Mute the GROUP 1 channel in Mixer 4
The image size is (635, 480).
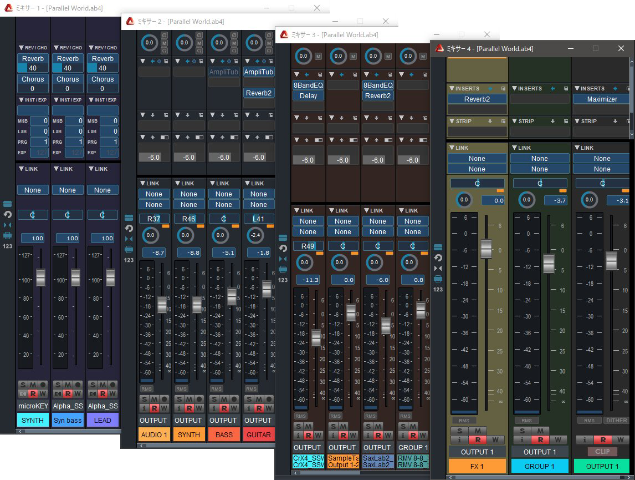coord(540,431)
